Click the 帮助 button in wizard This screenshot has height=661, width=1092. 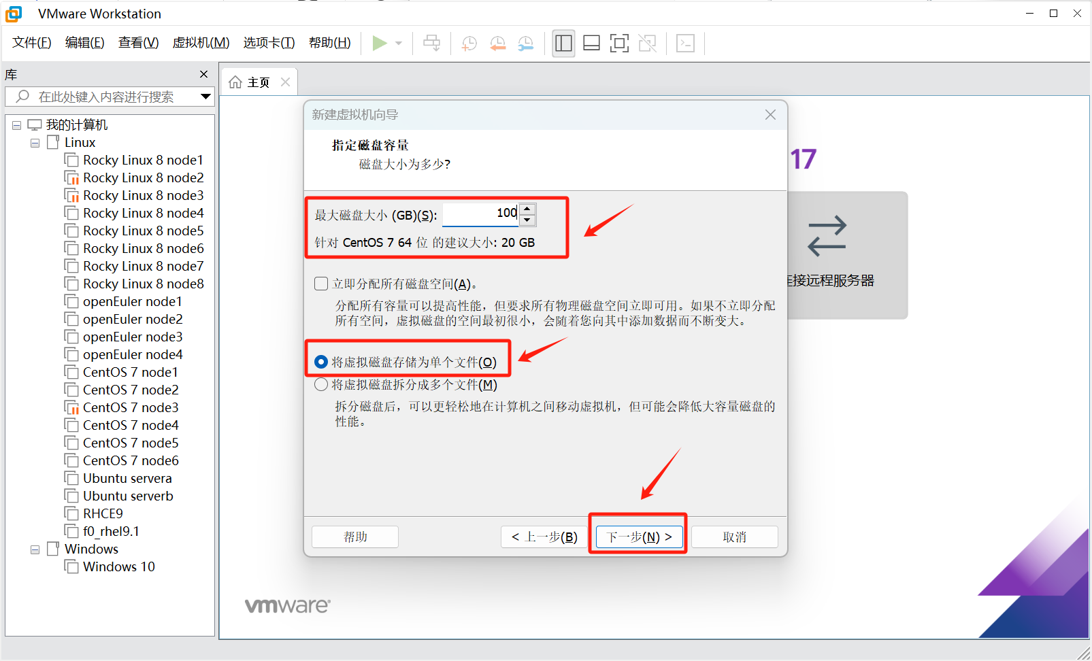355,537
